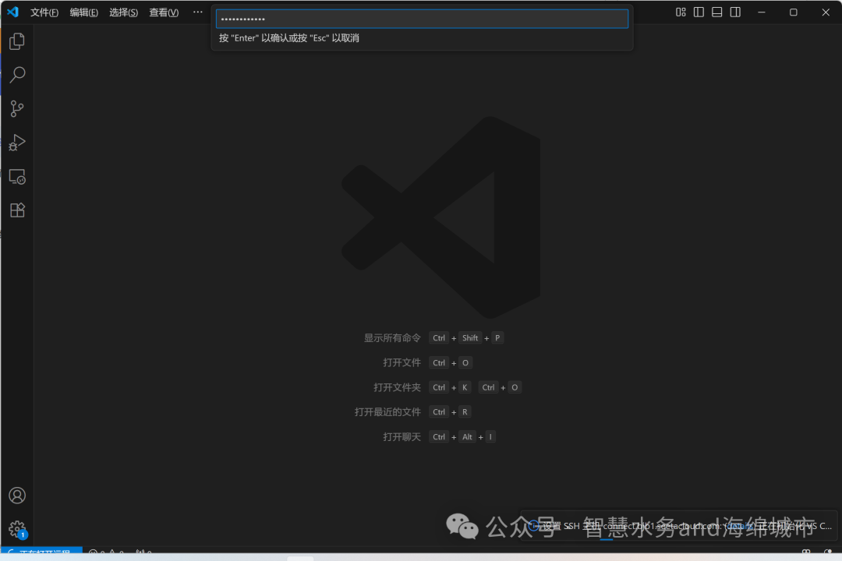Screen dimensions: 842x561
Task: Open the Search view in activity bar
Action: click(17, 75)
